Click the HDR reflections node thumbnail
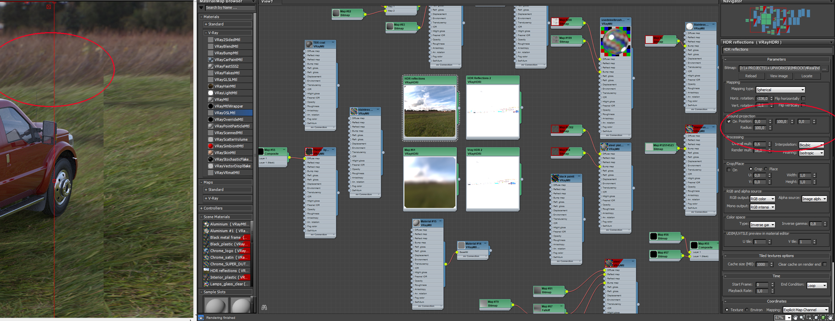 point(430,111)
